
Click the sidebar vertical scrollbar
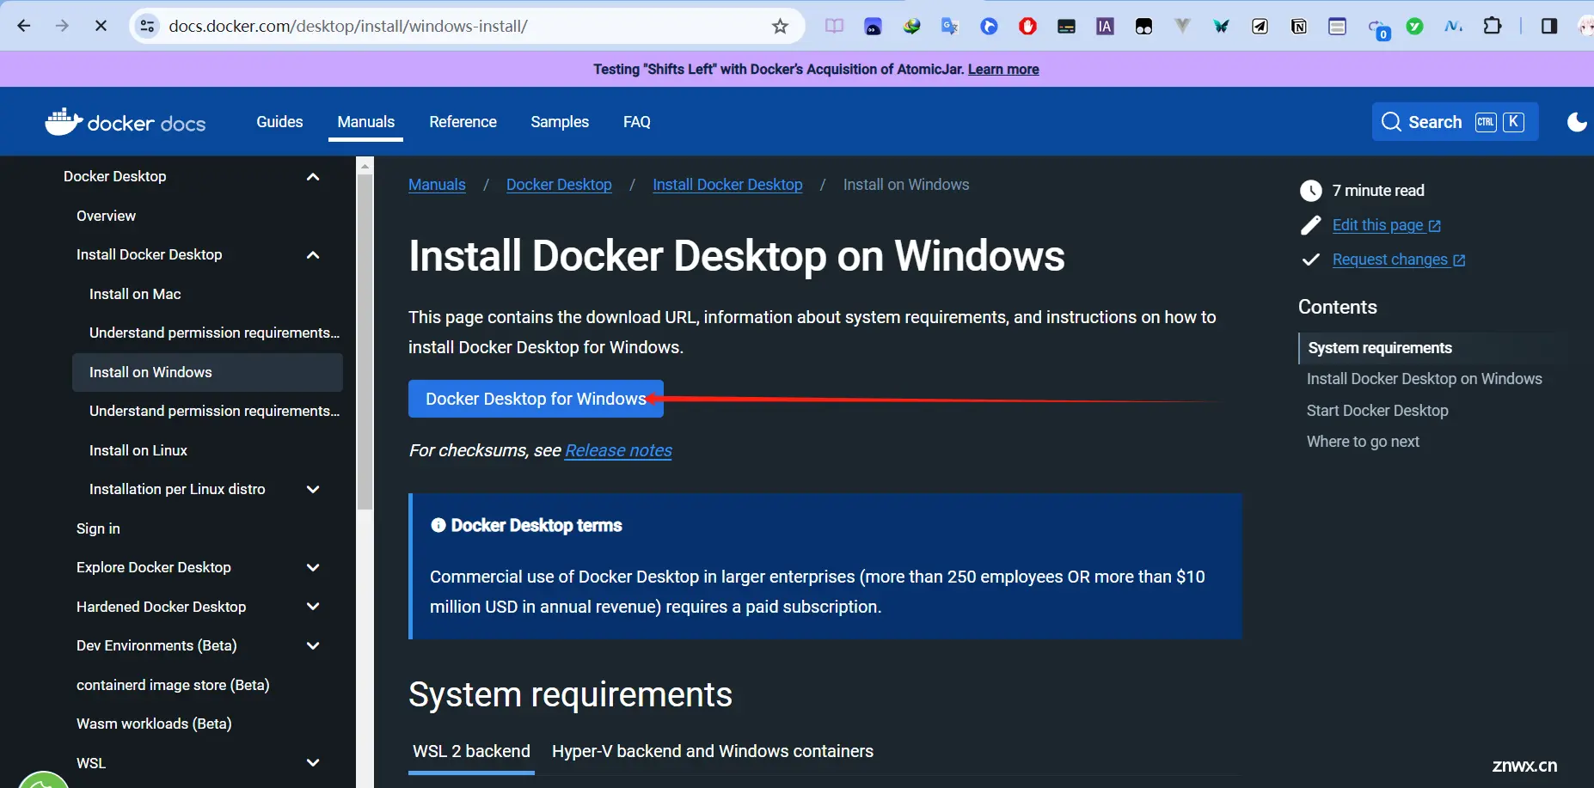pyautogui.click(x=365, y=344)
